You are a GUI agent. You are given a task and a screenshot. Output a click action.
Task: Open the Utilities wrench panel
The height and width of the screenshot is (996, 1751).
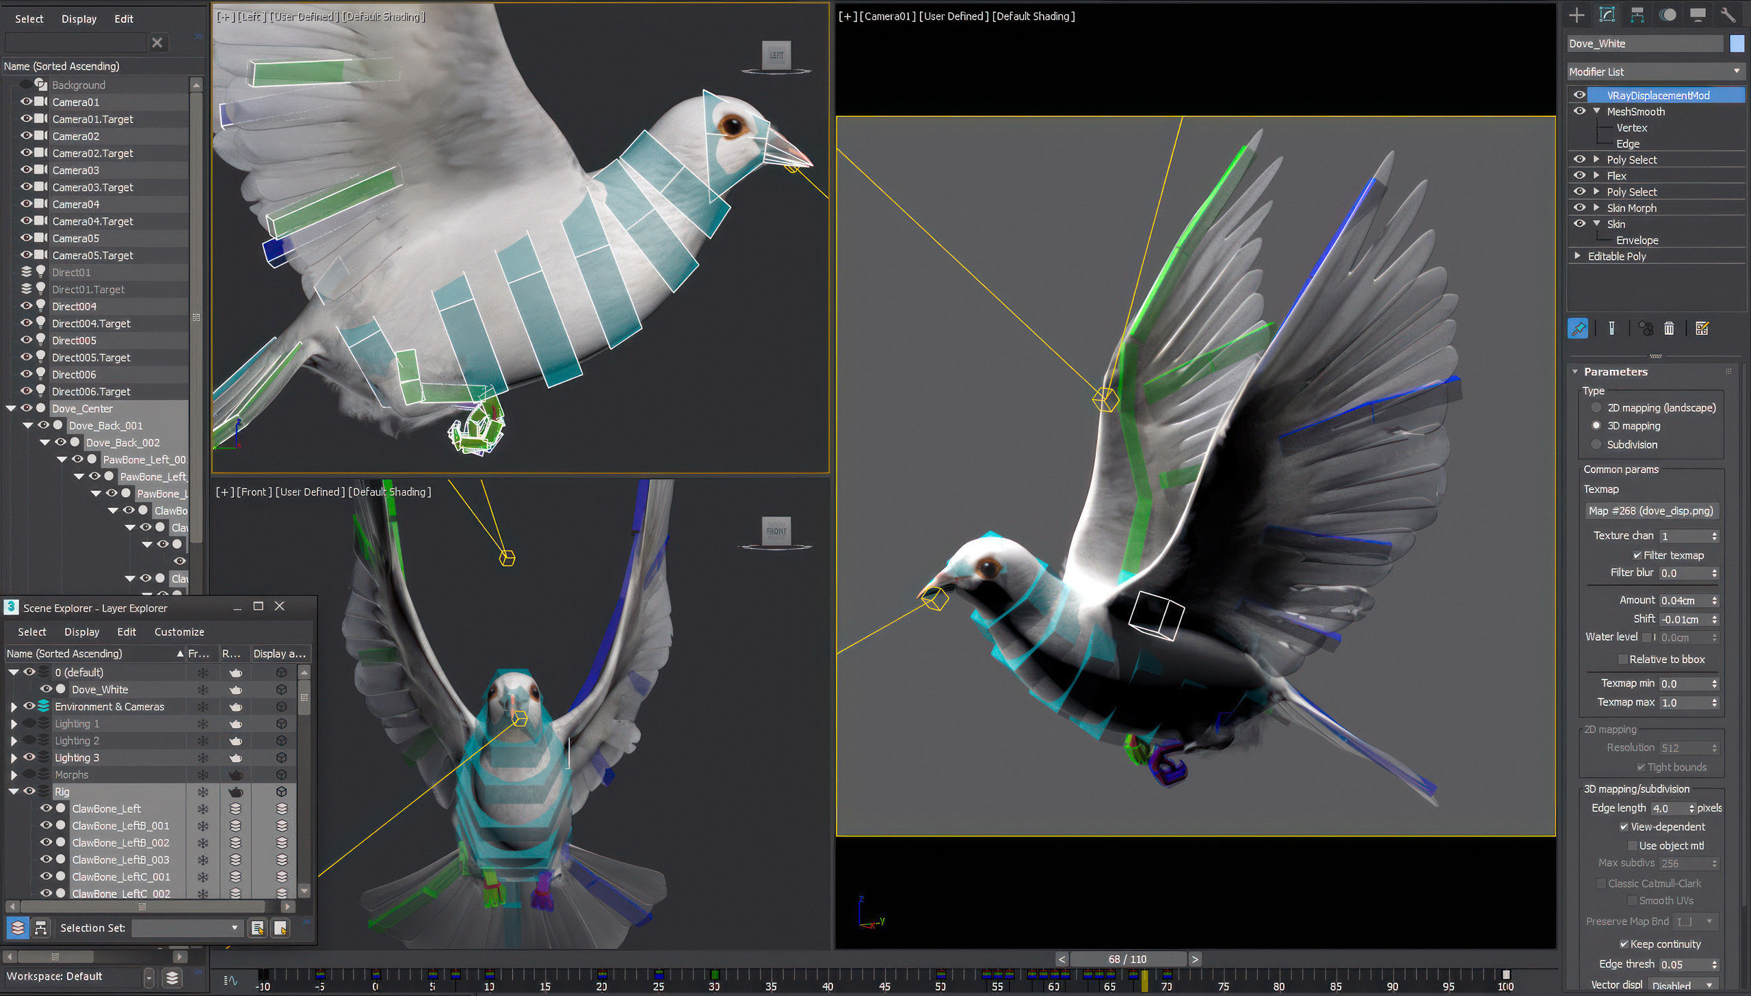[1728, 15]
